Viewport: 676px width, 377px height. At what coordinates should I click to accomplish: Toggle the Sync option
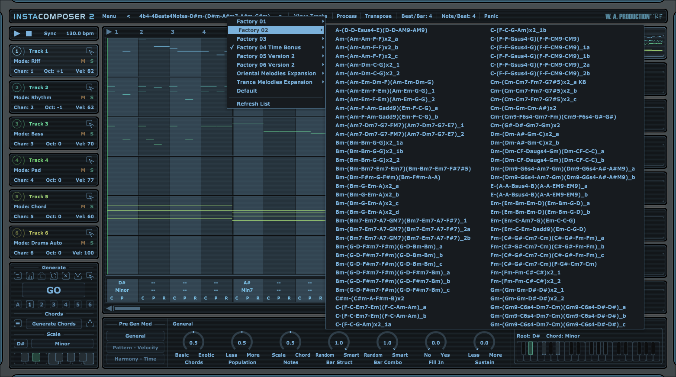(x=50, y=33)
